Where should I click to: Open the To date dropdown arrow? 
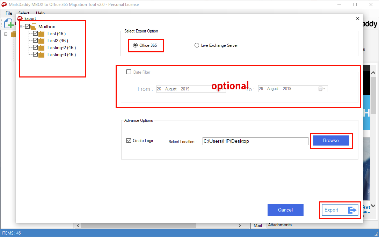pos(325,88)
